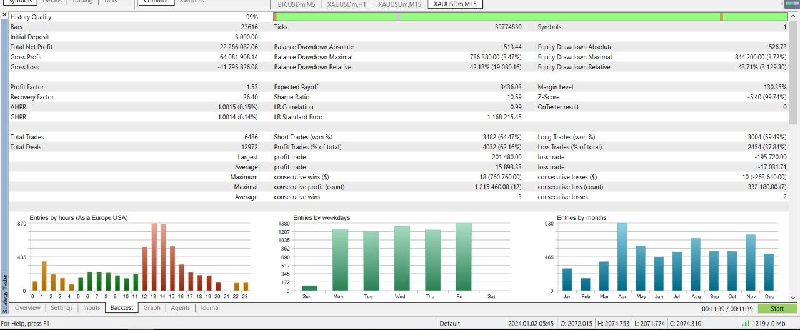Click the Total Net Profit value 22 286 082.06
Viewport: 800px width, 330px height.
239,47
